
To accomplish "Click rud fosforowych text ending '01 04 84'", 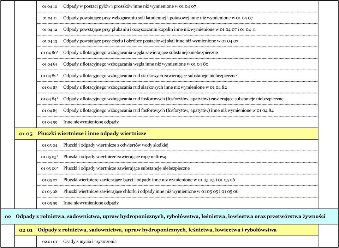I will click(168, 111).
